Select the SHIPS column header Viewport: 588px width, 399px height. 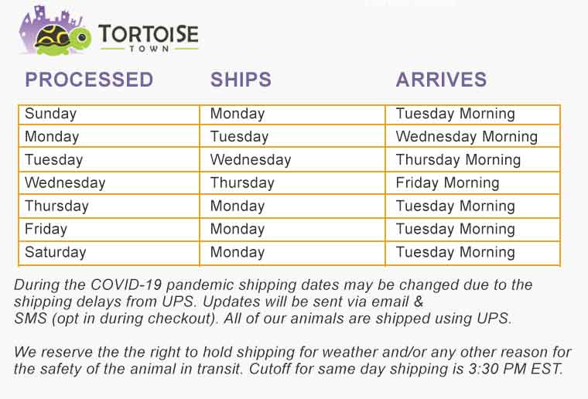[x=241, y=80]
